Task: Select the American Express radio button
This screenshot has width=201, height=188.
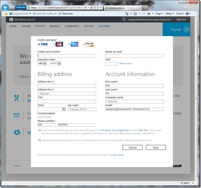Action: (x=69, y=44)
